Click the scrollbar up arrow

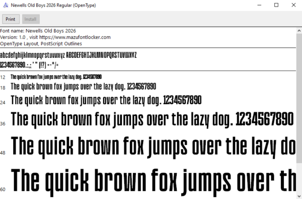(x=299, y=30)
